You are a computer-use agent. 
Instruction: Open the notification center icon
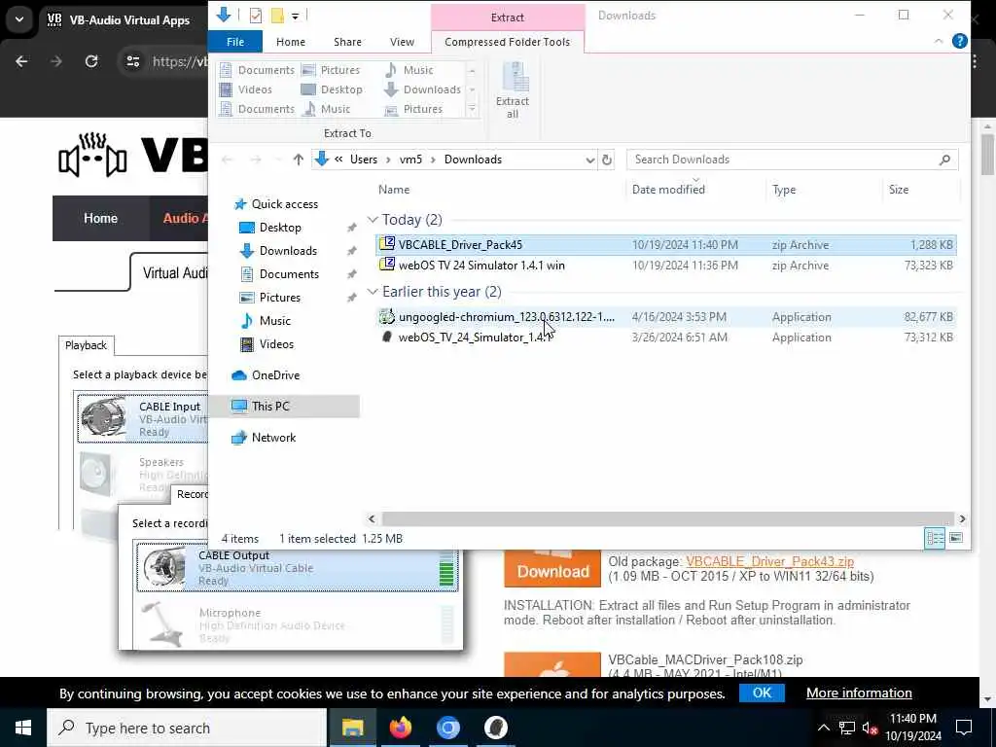click(964, 728)
